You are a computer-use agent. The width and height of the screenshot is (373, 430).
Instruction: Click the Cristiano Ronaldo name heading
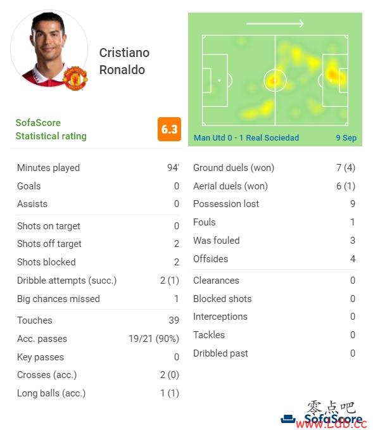tap(124, 61)
